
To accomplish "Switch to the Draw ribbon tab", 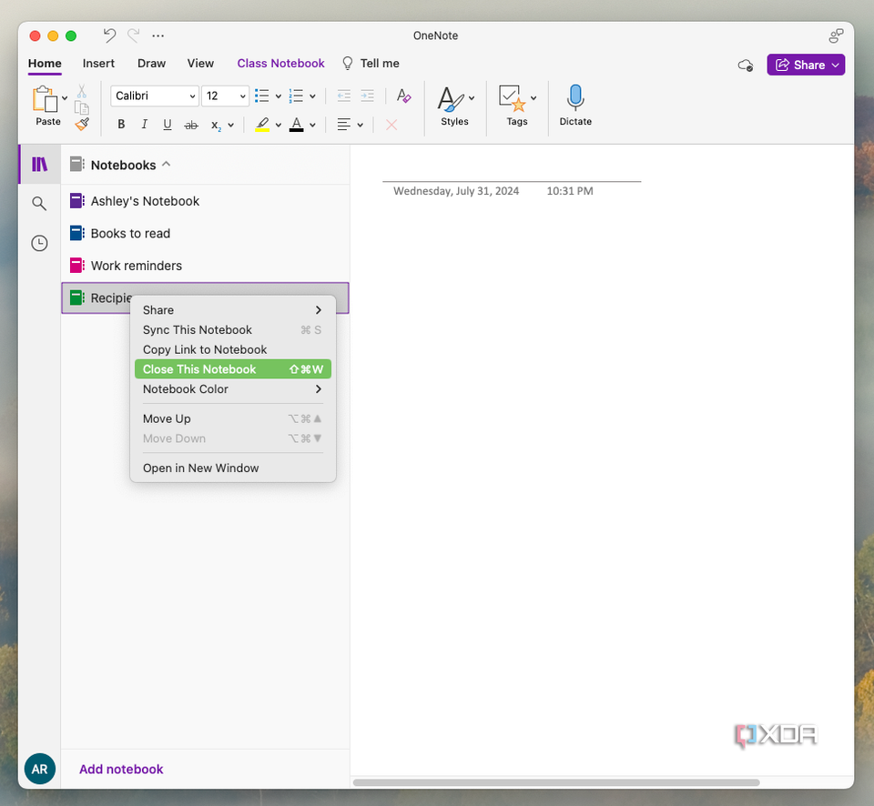I will pyautogui.click(x=151, y=64).
